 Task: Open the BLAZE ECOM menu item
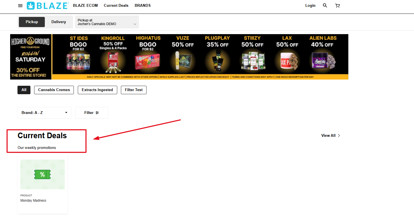[x=85, y=5]
